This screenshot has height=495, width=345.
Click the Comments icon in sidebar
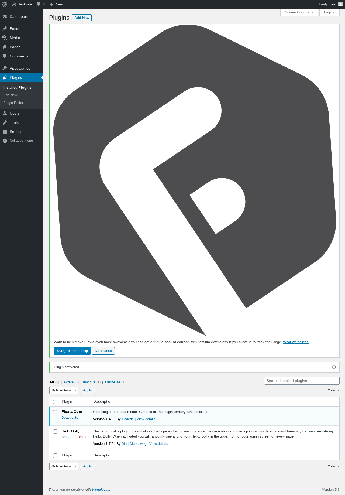pos(5,56)
